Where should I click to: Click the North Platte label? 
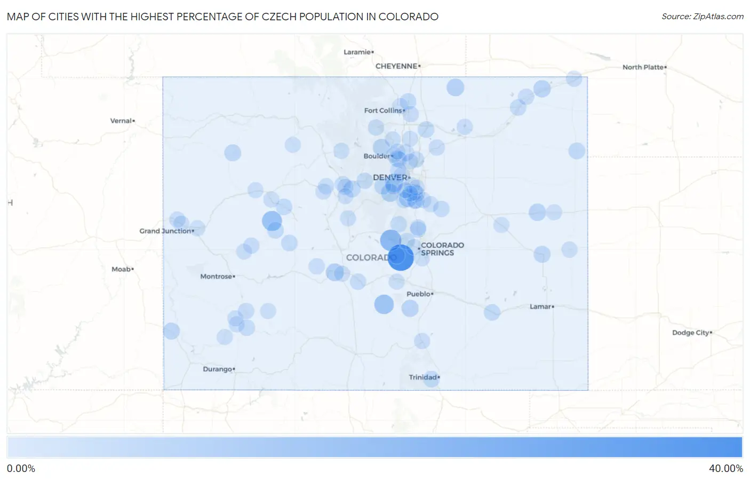[643, 67]
